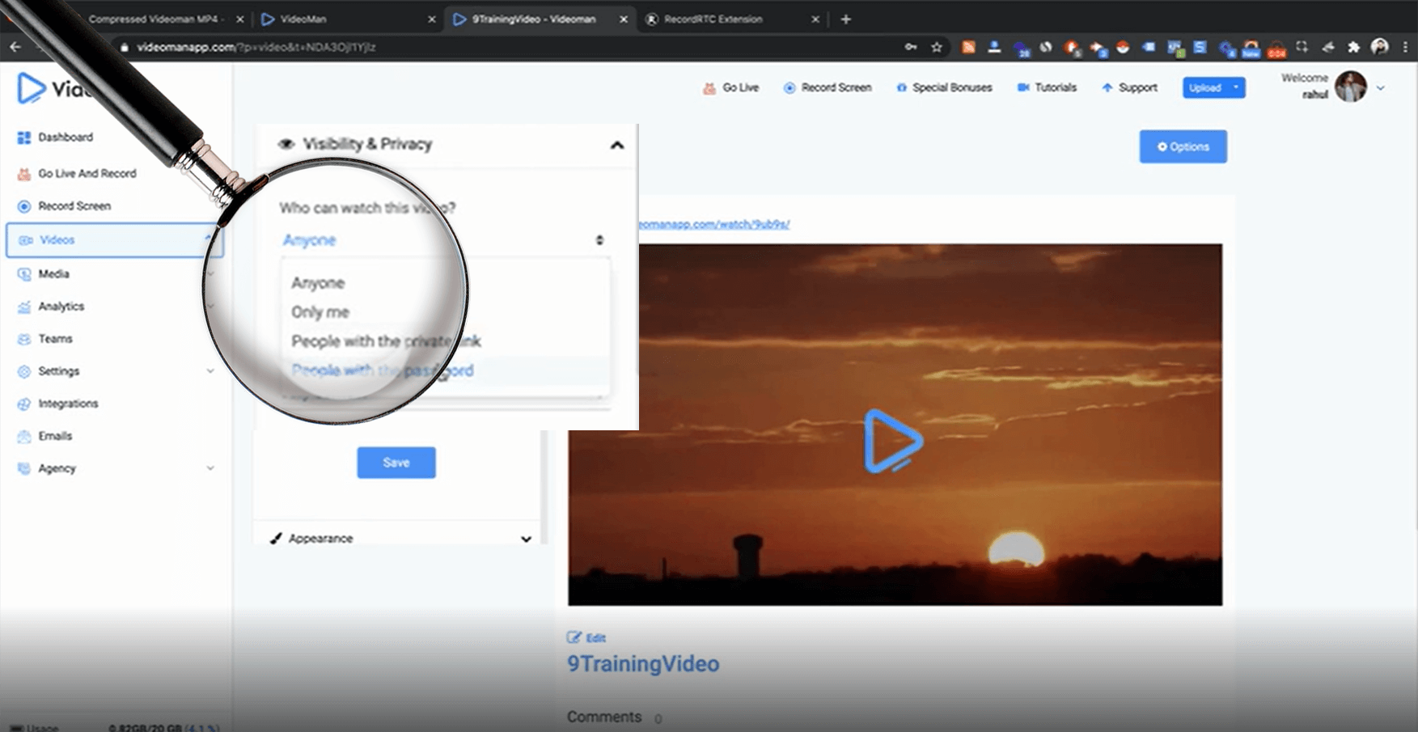Open the Dashboard sidebar icon

click(x=24, y=138)
